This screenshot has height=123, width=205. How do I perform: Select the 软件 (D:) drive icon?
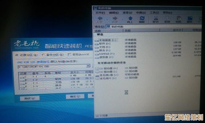click(x=97, y=44)
